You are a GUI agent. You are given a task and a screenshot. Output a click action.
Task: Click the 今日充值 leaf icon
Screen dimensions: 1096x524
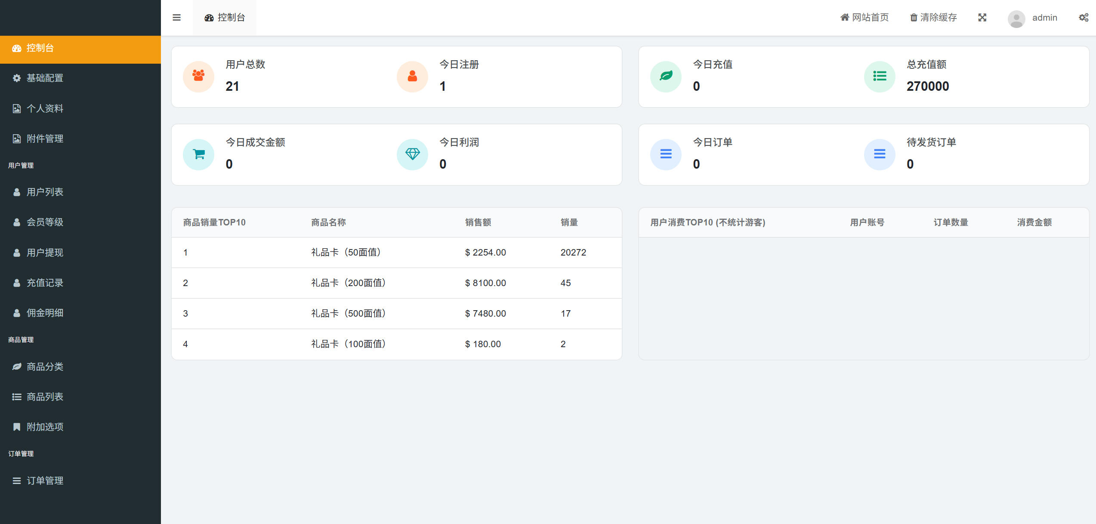click(x=666, y=77)
